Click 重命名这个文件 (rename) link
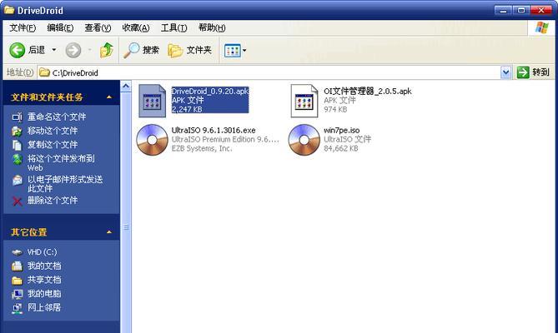This screenshot has width=558, height=333. [x=57, y=117]
